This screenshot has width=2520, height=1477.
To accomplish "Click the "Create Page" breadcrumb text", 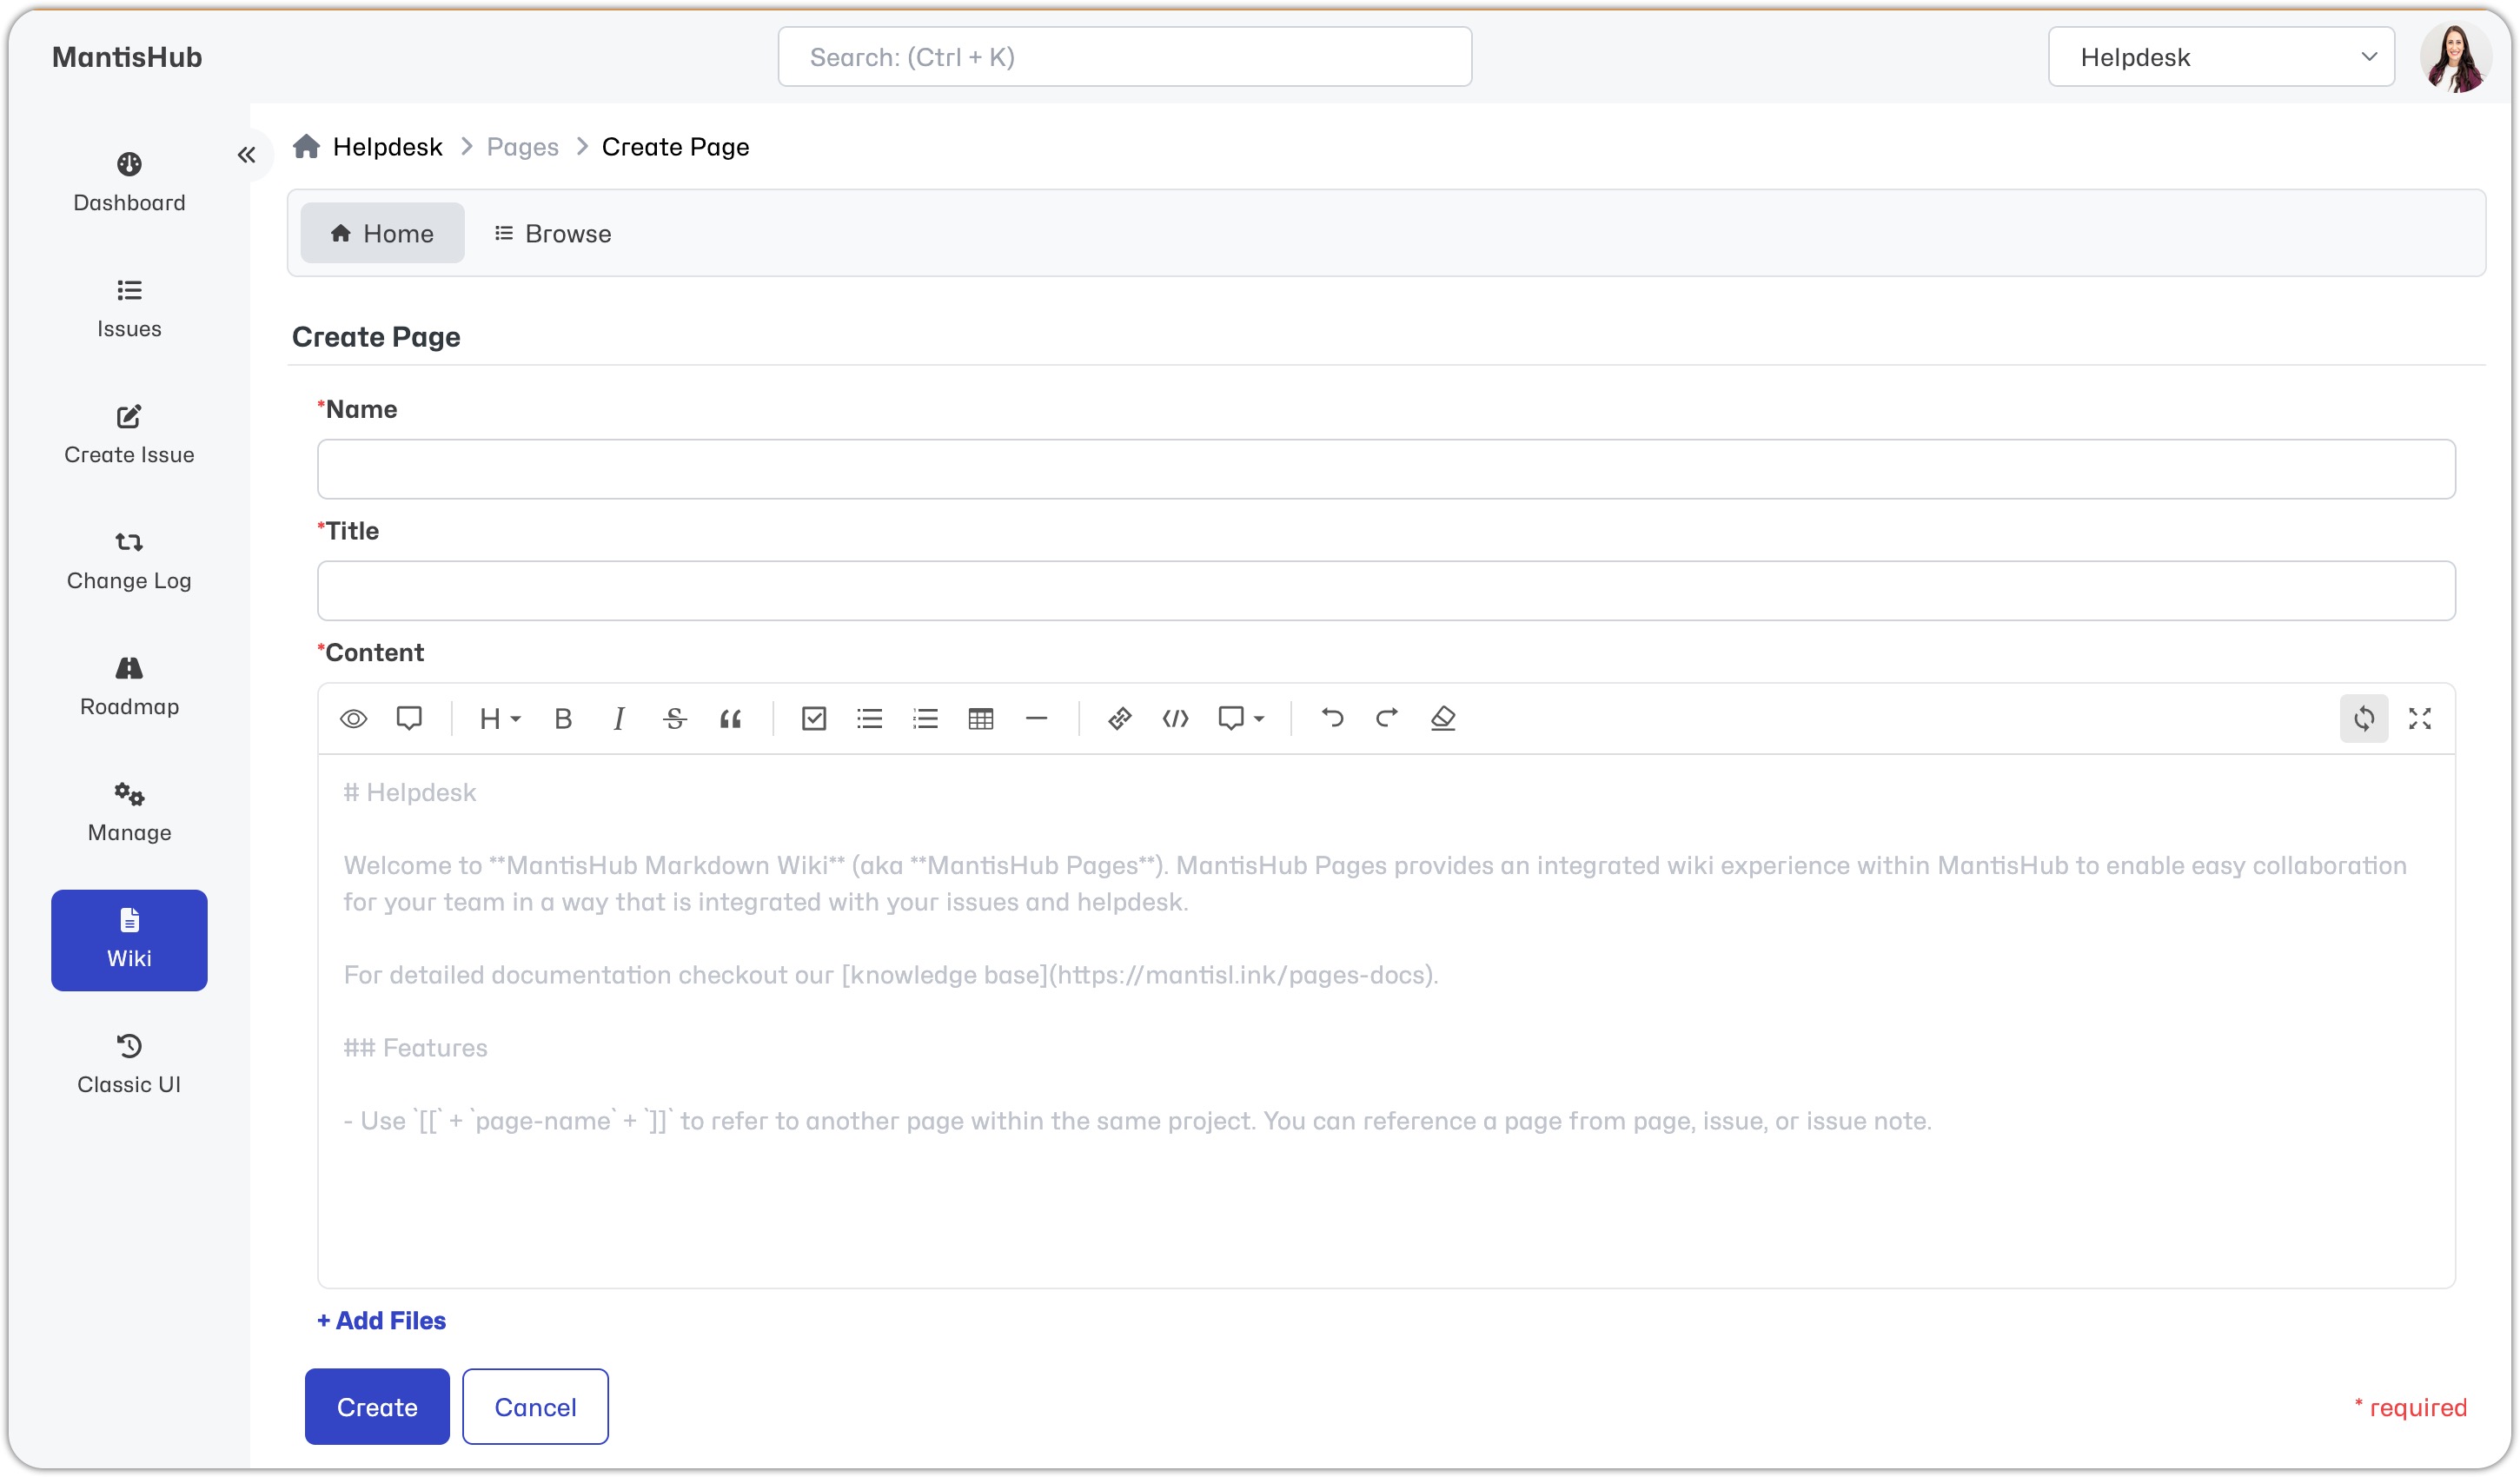I will click(x=675, y=147).
